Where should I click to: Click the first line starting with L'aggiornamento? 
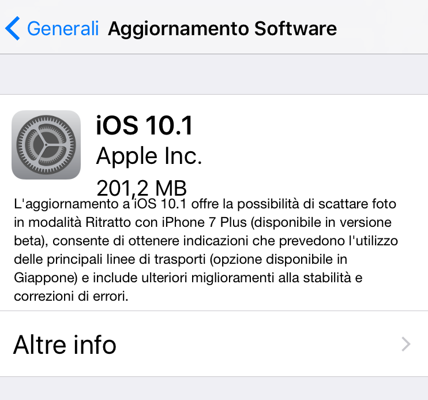tap(205, 204)
